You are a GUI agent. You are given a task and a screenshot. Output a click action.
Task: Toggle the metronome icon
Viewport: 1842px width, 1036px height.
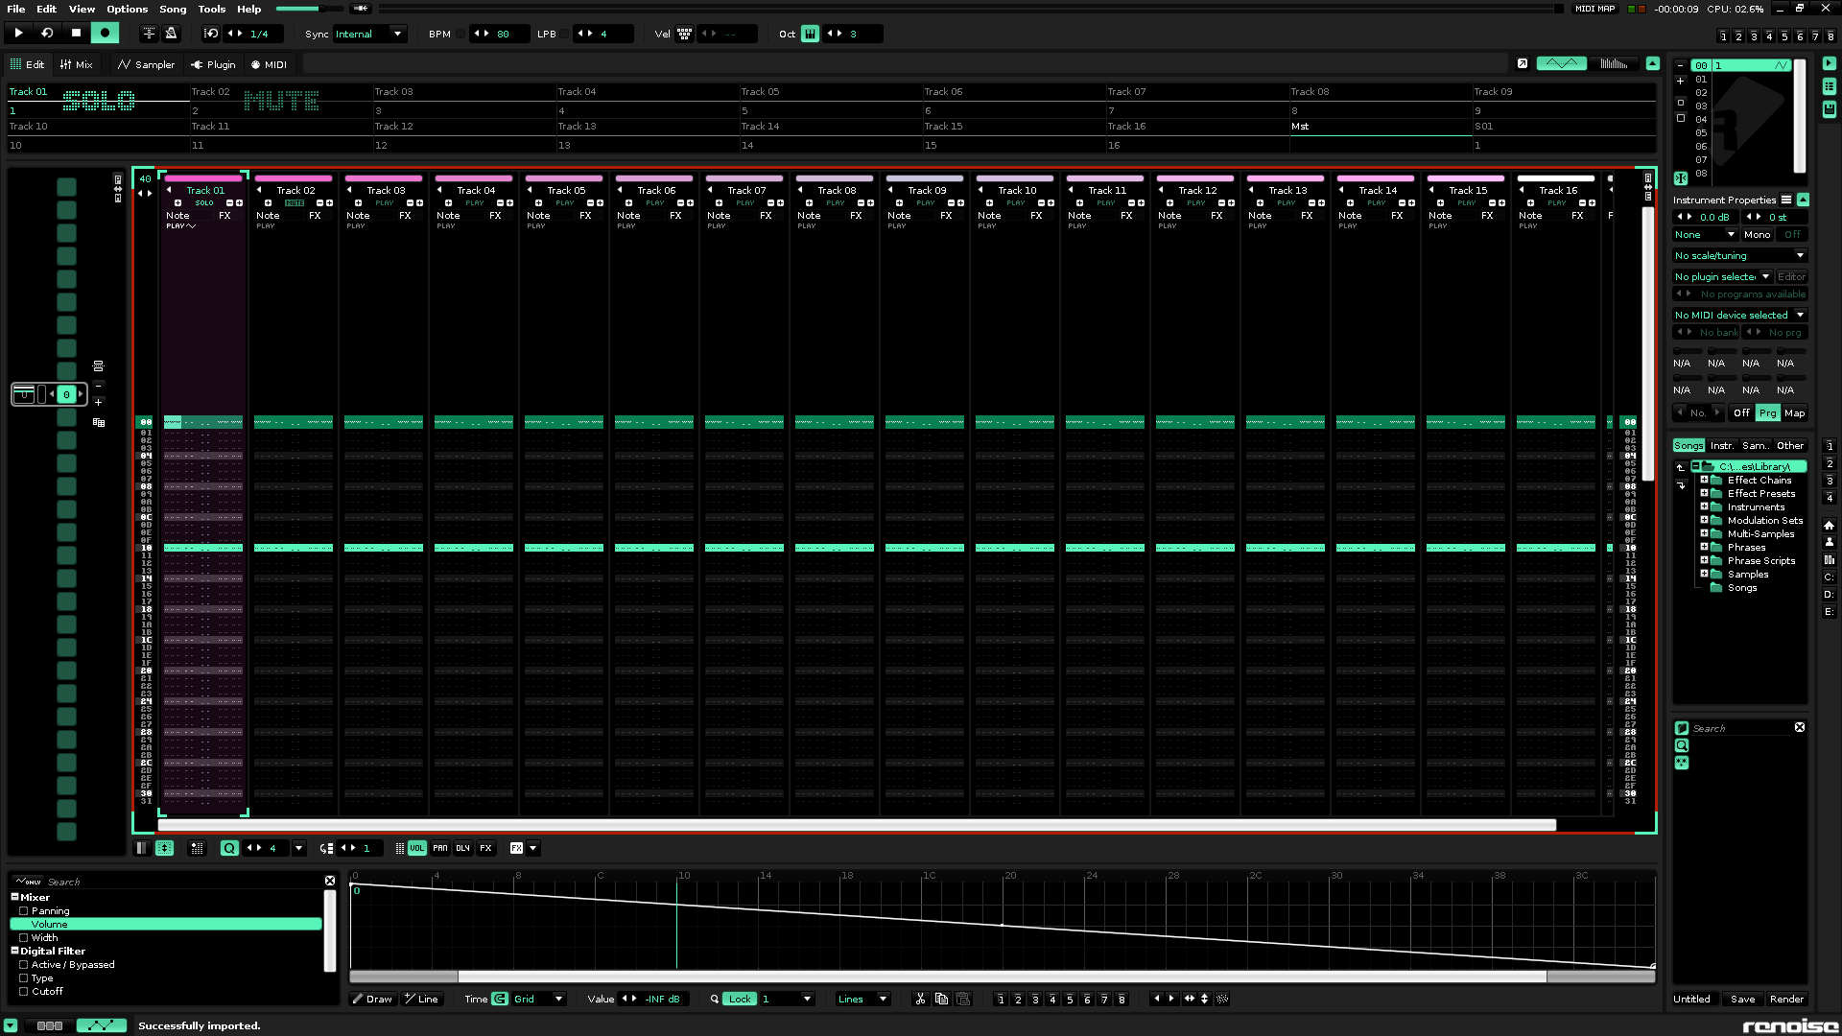coord(172,34)
